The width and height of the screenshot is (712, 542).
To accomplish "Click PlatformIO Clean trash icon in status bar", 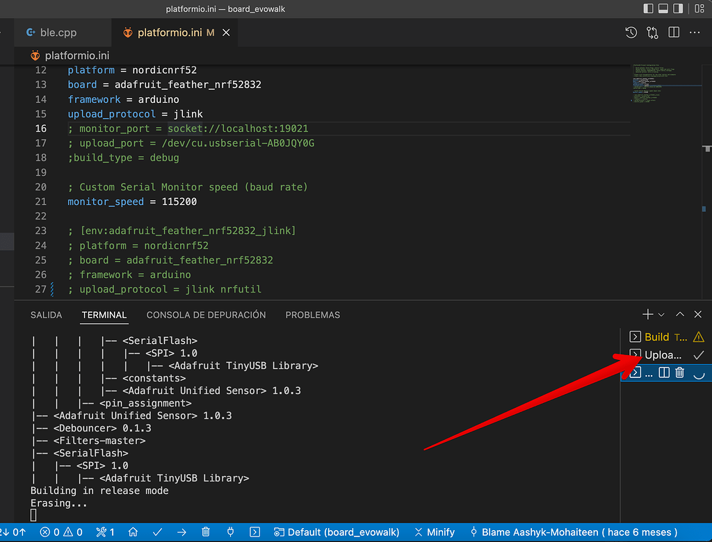I will (x=206, y=532).
